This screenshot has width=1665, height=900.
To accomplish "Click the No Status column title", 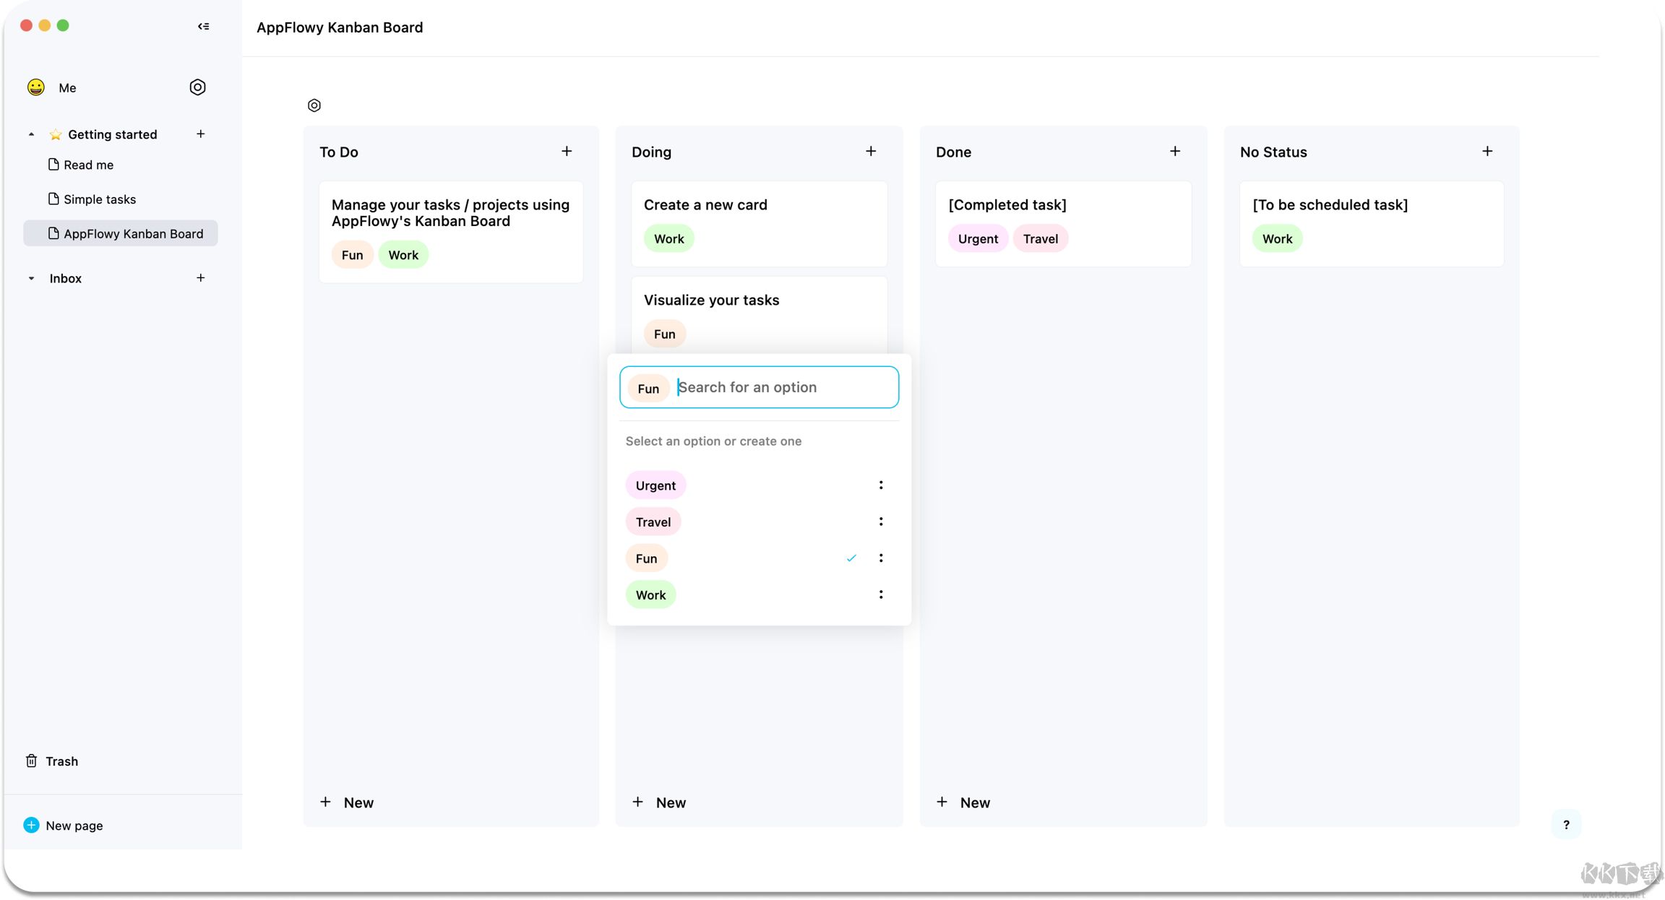I will (1273, 152).
